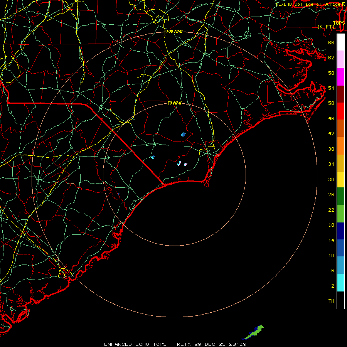
Task: Click the light green legend swatch
Action: click(340, 214)
